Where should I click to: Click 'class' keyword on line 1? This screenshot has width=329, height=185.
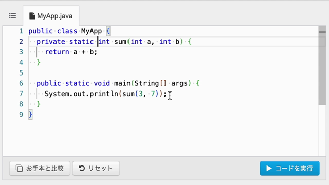[x=67, y=31]
